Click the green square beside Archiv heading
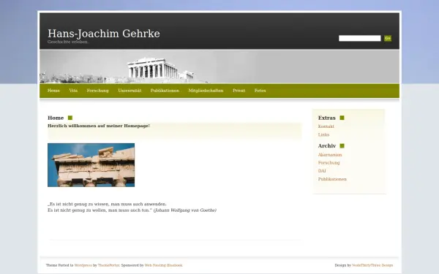The height and width of the screenshot is (274, 439). [342, 146]
